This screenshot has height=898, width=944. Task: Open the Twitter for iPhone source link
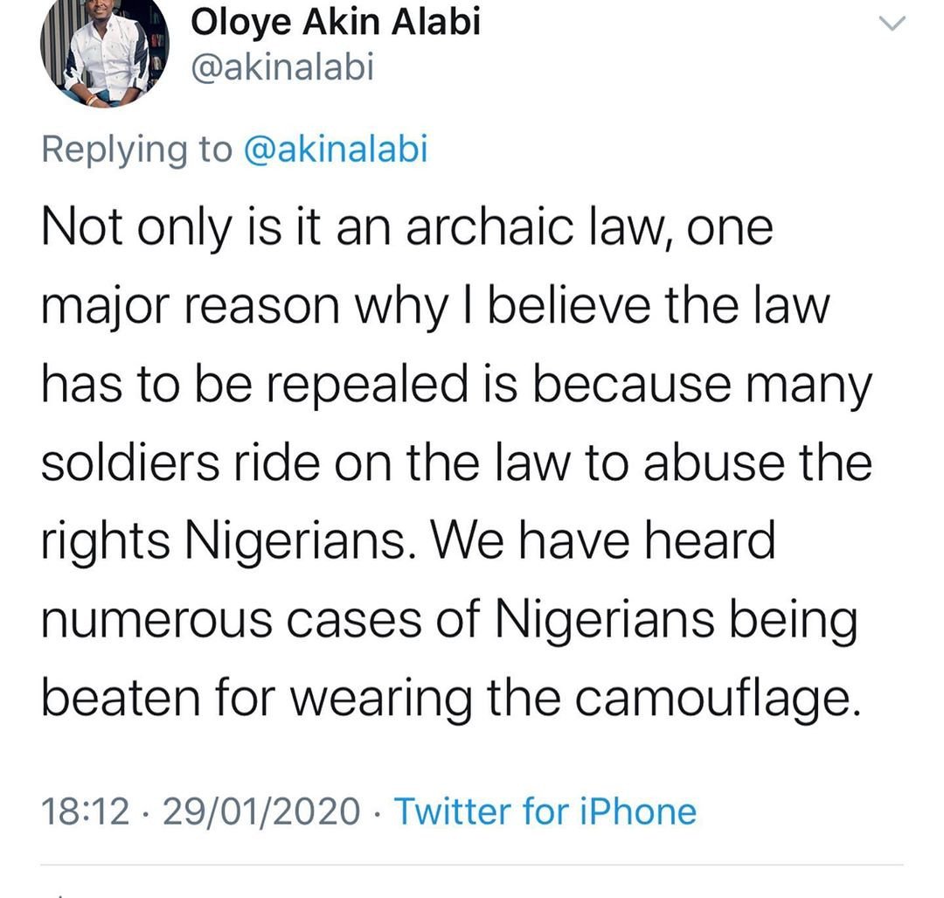click(x=545, y=811)
